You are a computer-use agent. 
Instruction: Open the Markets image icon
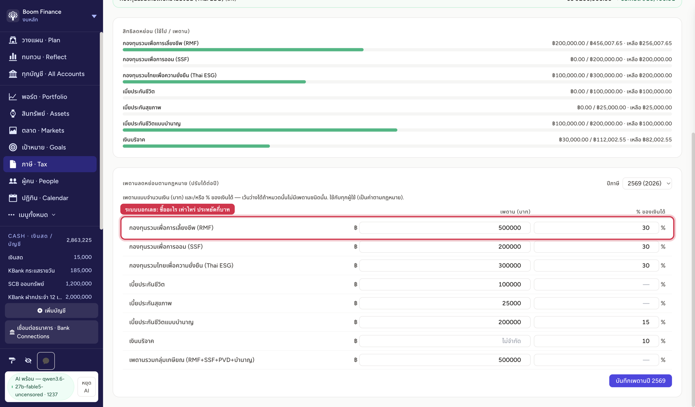pyautogui.click(x=13, y=130)
